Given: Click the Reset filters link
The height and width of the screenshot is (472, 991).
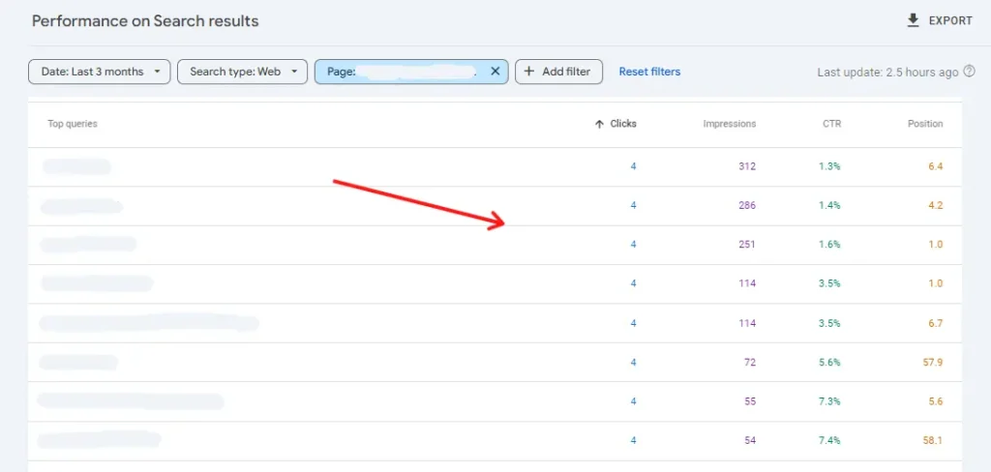Looking at the screenshot, I should click(649, 72).
